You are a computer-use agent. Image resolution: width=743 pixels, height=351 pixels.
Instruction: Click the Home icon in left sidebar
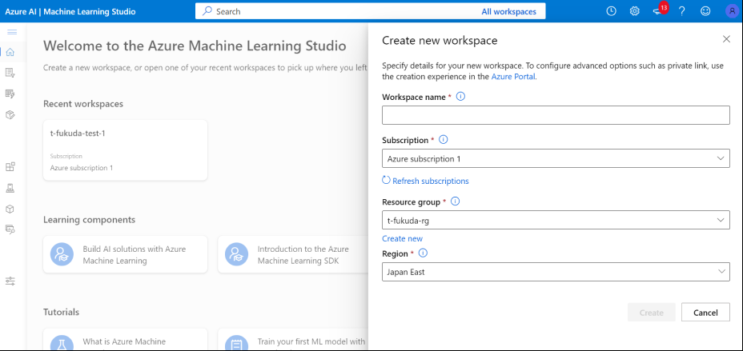(x=10, y=52)
